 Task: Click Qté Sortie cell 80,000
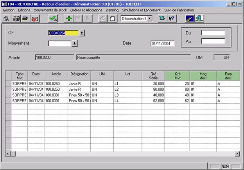[x=153, y=89]
